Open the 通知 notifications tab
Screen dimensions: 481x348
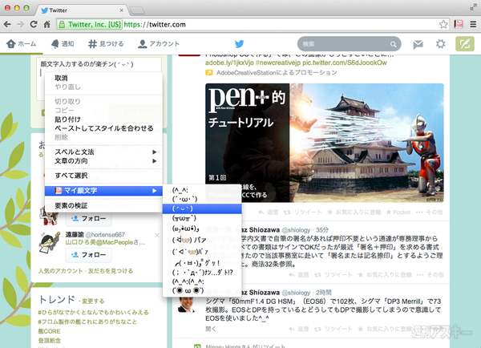[x=63, y=44]
